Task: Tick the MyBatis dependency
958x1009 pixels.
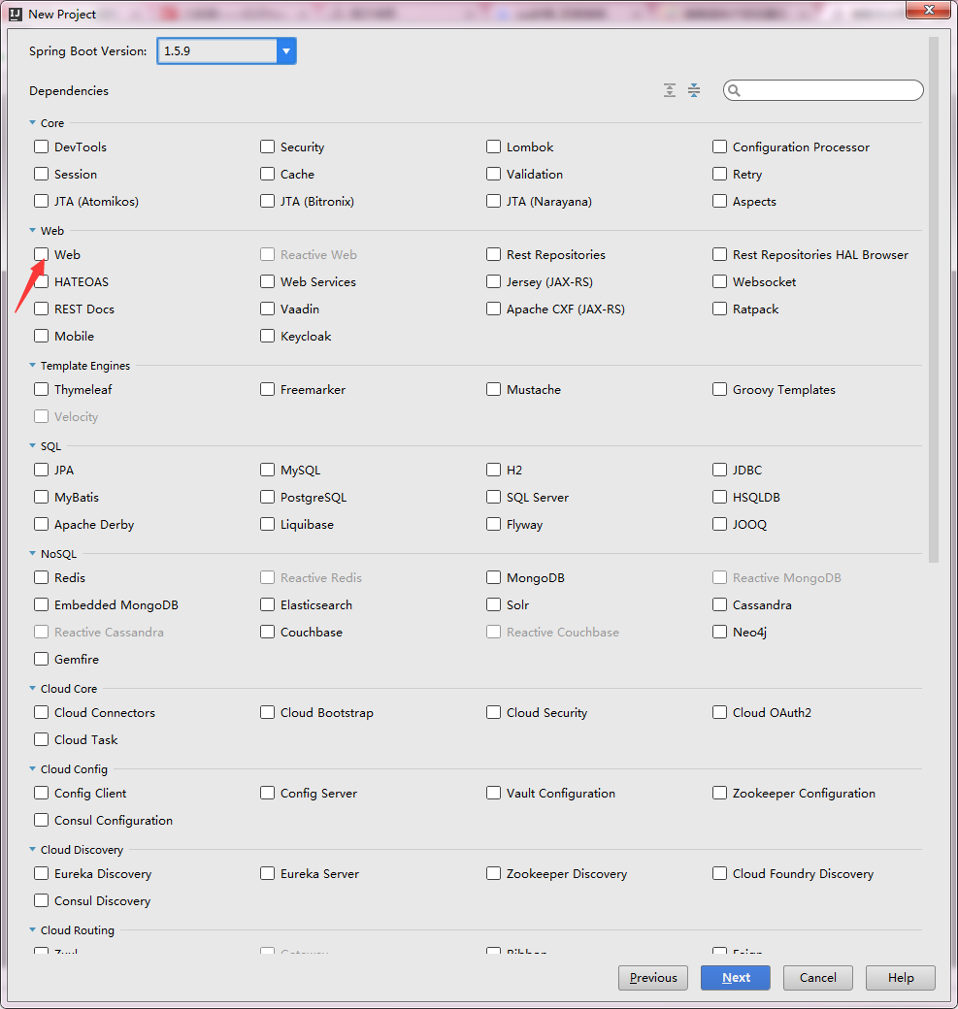Action: click(41, 497)
